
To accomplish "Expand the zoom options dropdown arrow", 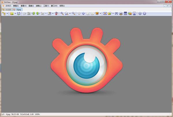I will point(70,14).
